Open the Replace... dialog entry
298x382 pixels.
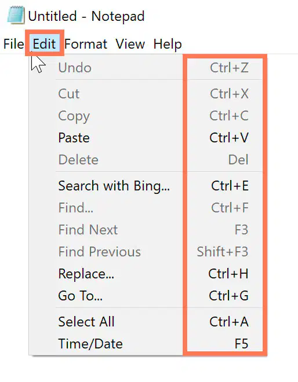[148, 273]
